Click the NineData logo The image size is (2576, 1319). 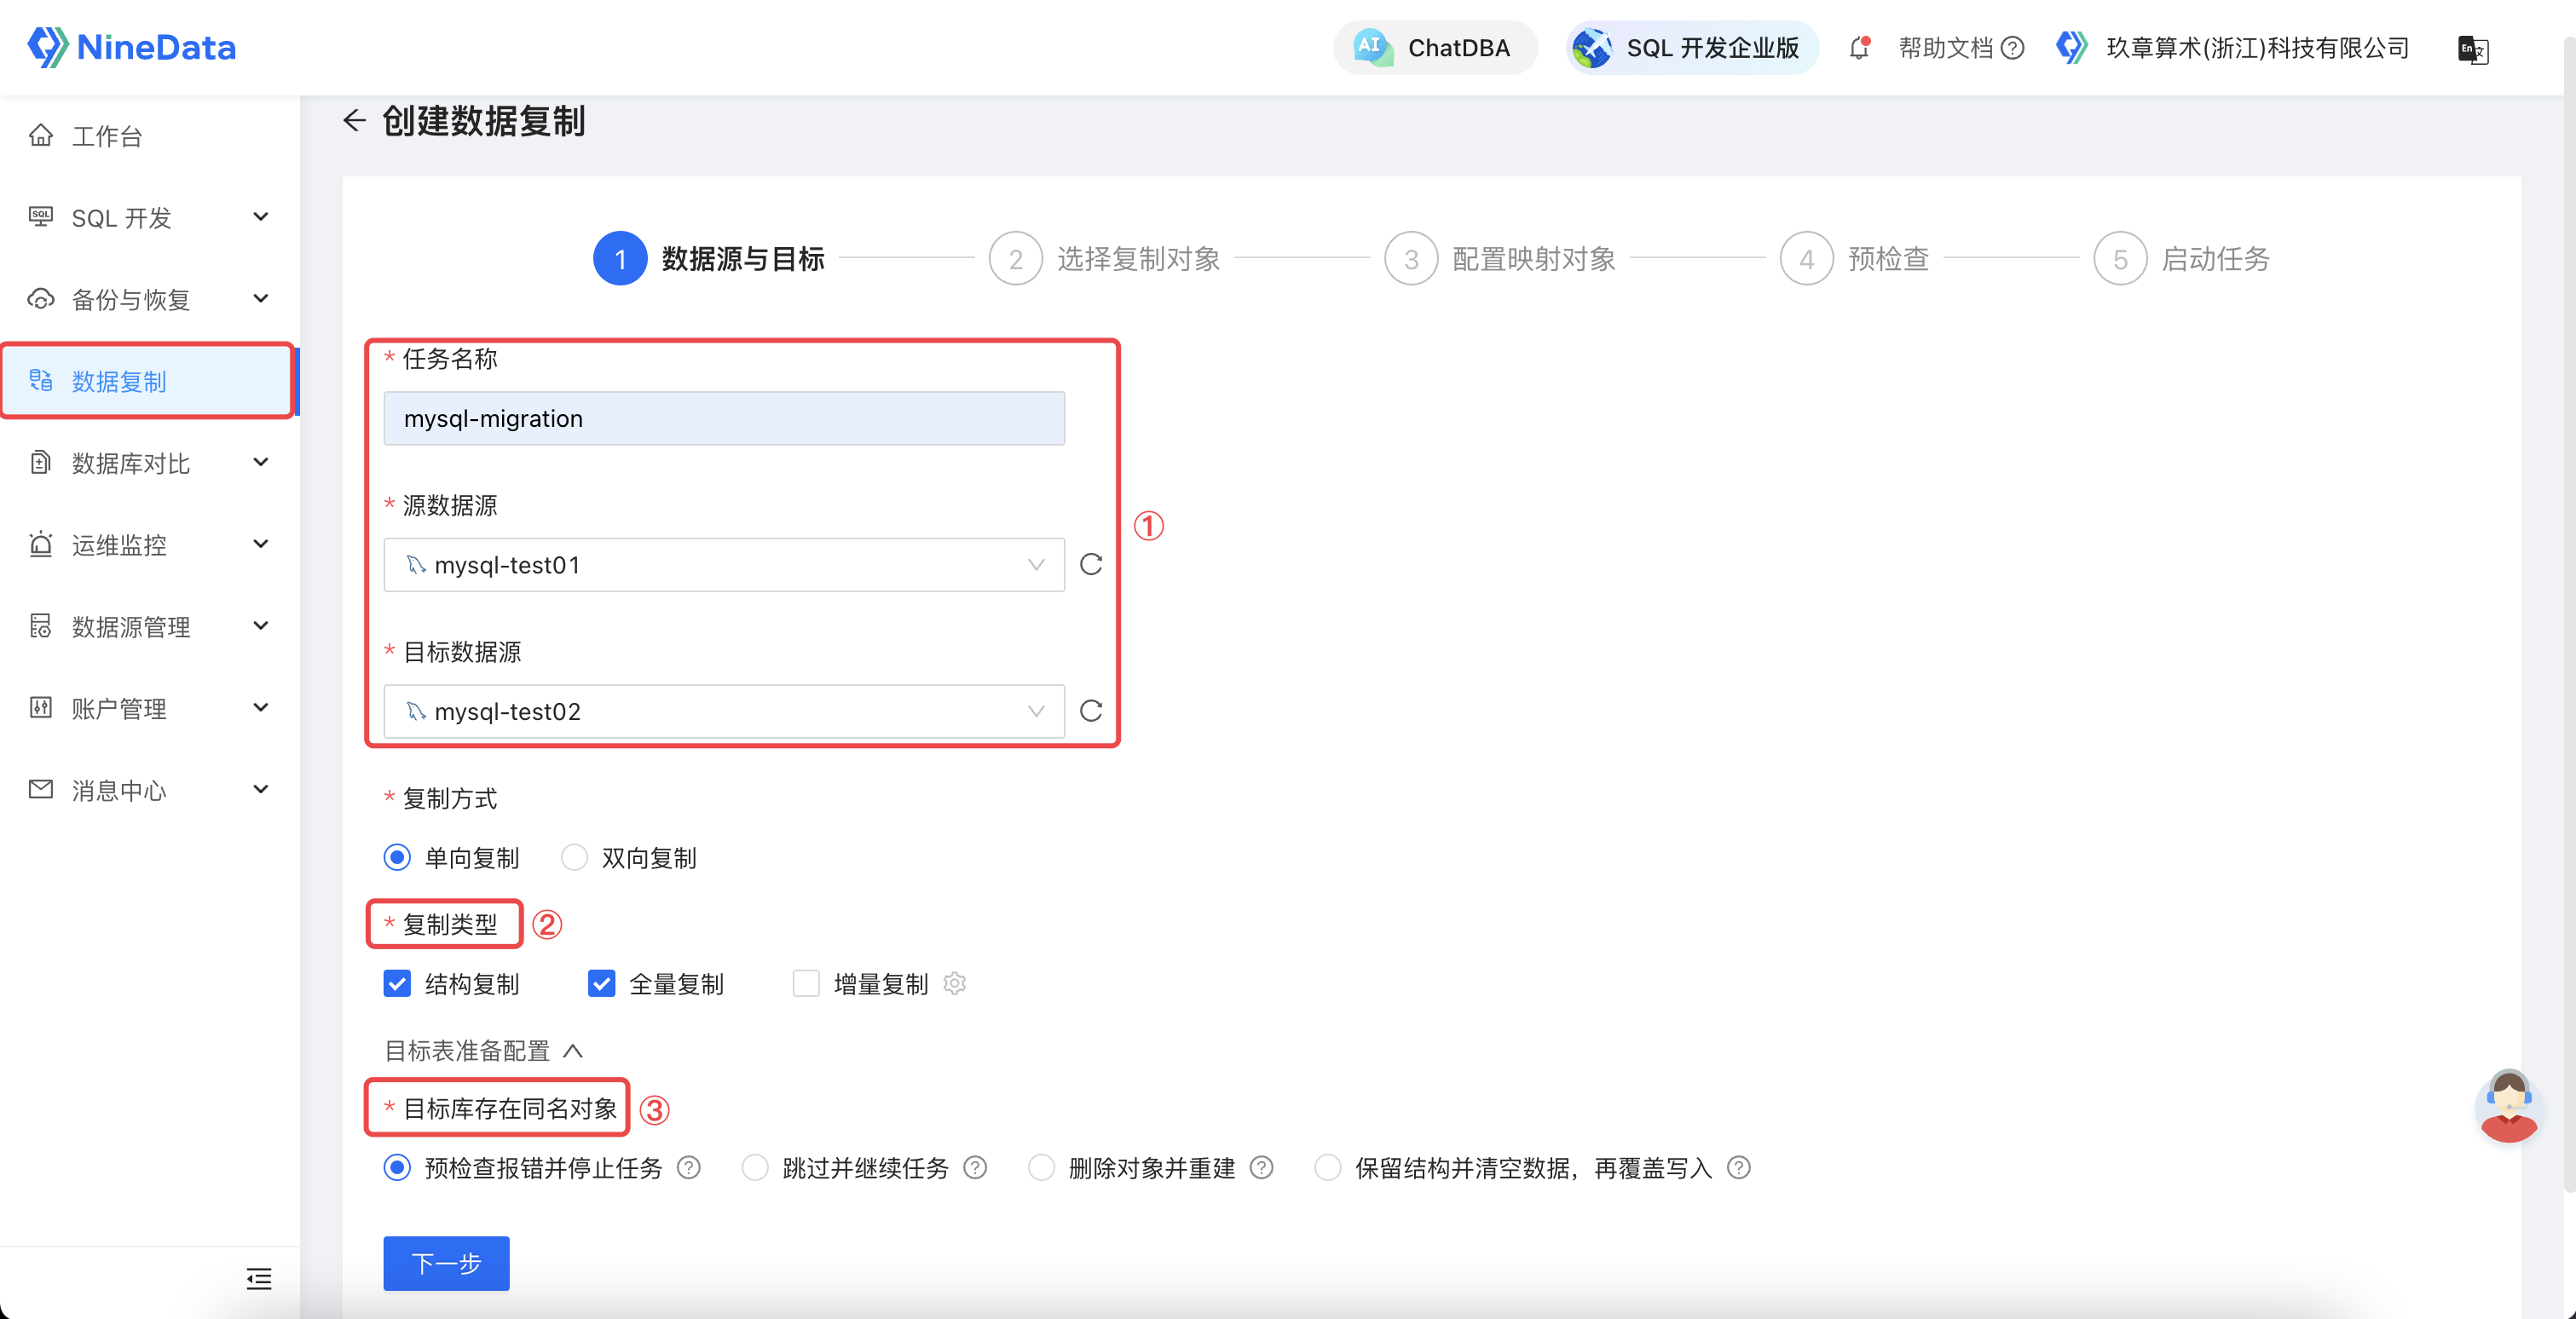131,47
